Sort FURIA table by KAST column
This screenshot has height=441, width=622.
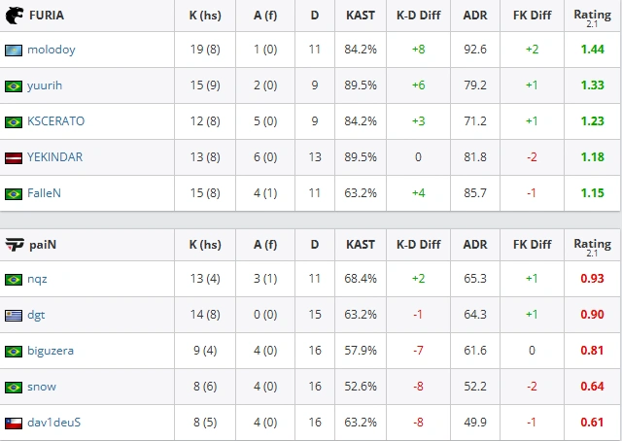point(361,16)
